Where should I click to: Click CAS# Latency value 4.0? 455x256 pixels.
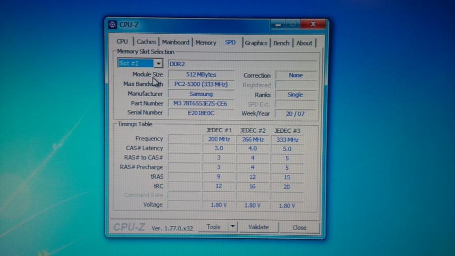pyautogui.click(x=253, y=149)
